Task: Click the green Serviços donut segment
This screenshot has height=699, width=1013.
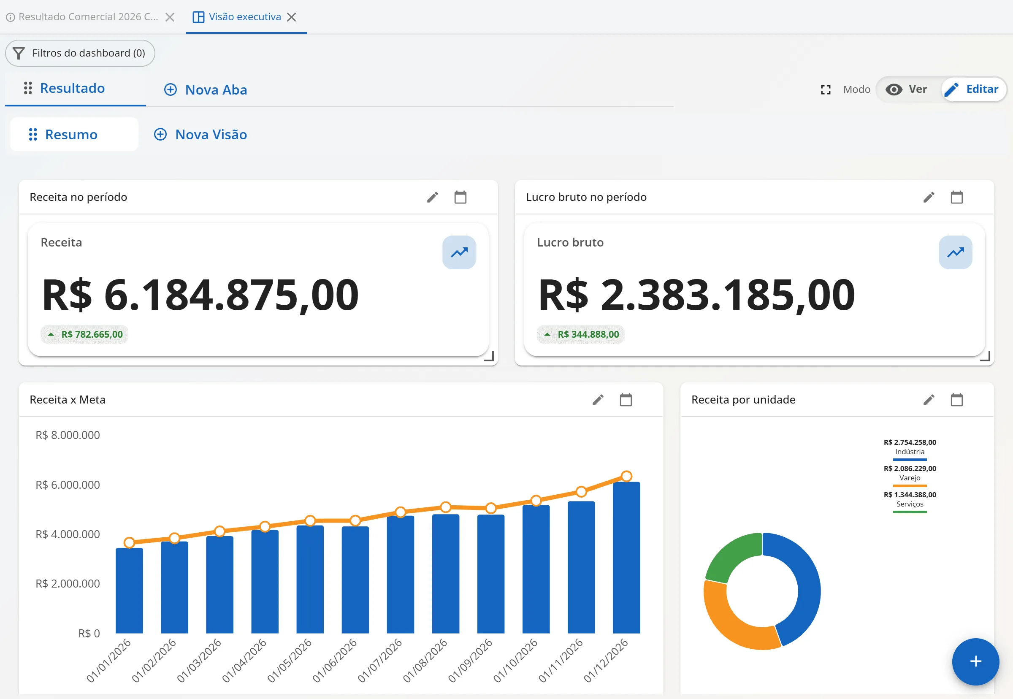Action: (730, 555)
